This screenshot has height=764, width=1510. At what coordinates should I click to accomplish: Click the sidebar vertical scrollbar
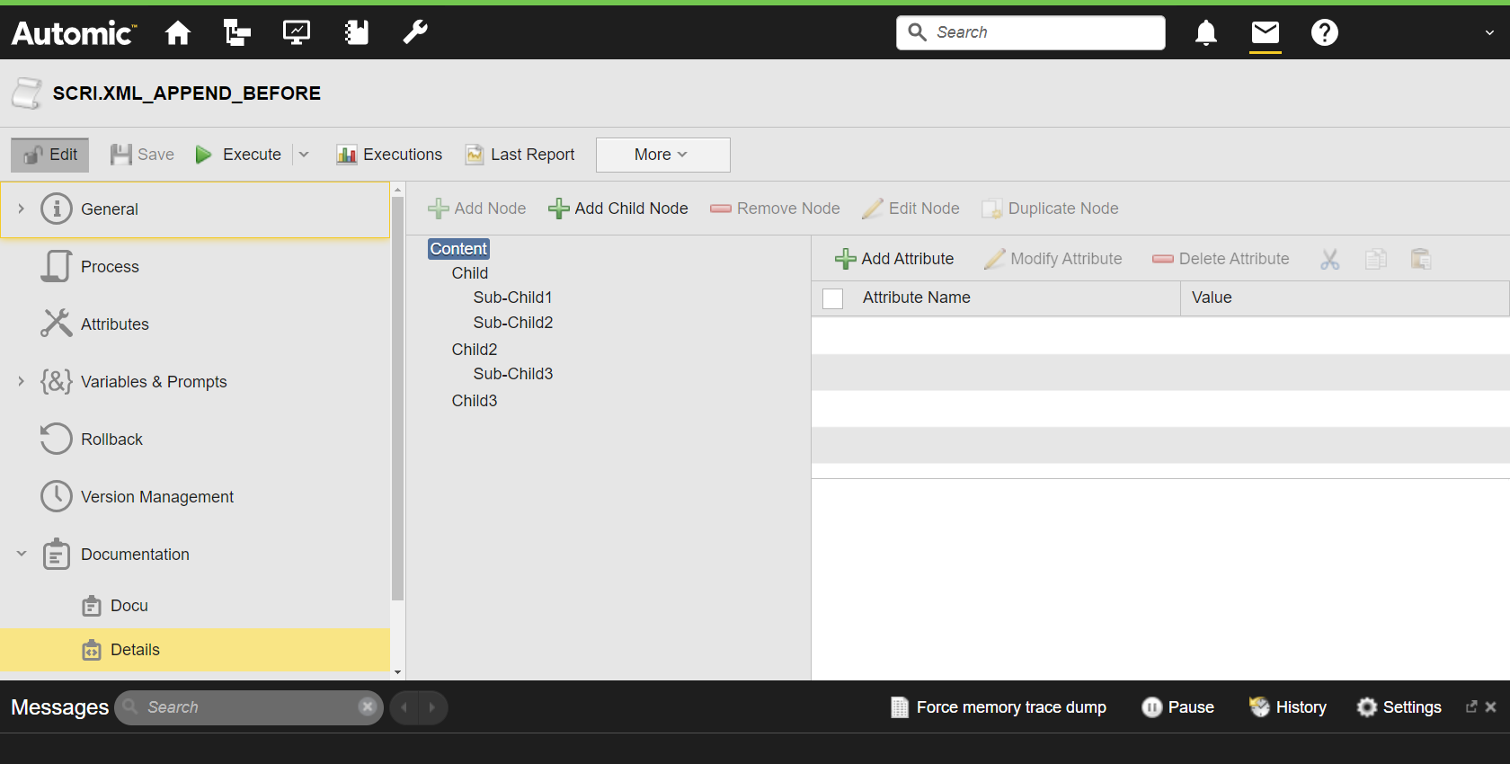(x=397, y=395)
